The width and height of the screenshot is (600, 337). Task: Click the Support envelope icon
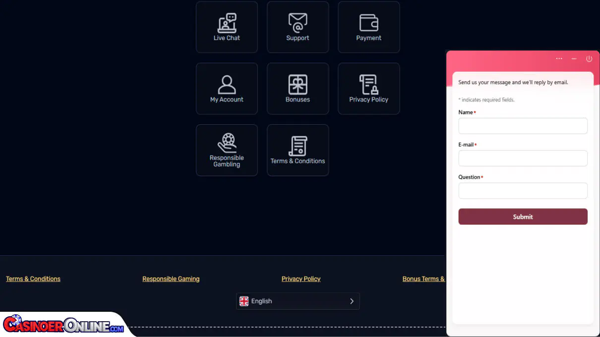298,23
